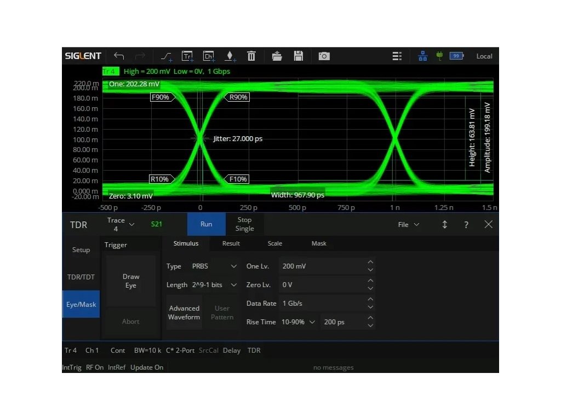Open the stimulus Type PRBS dropdown
The height and width of the screenshot is (420, 561).
coord(214,266)
